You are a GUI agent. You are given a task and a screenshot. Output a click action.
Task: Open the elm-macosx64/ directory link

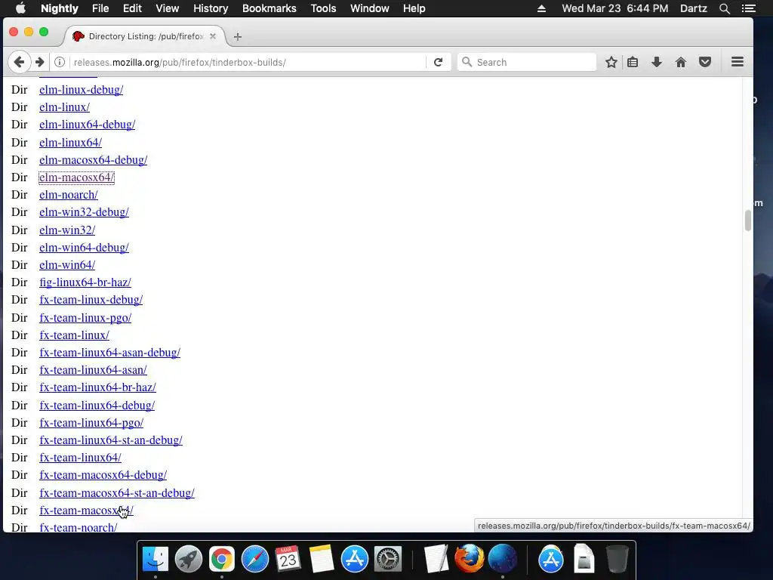(x=76, y=177)
